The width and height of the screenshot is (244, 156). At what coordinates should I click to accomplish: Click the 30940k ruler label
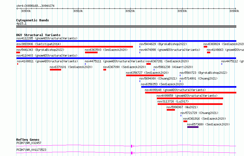point(234,11)
